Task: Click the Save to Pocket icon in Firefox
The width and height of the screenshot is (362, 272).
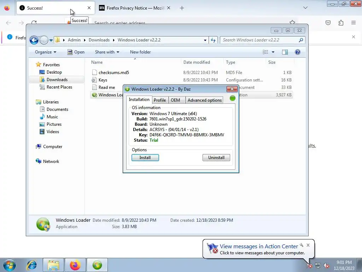Action: point(328,23)
